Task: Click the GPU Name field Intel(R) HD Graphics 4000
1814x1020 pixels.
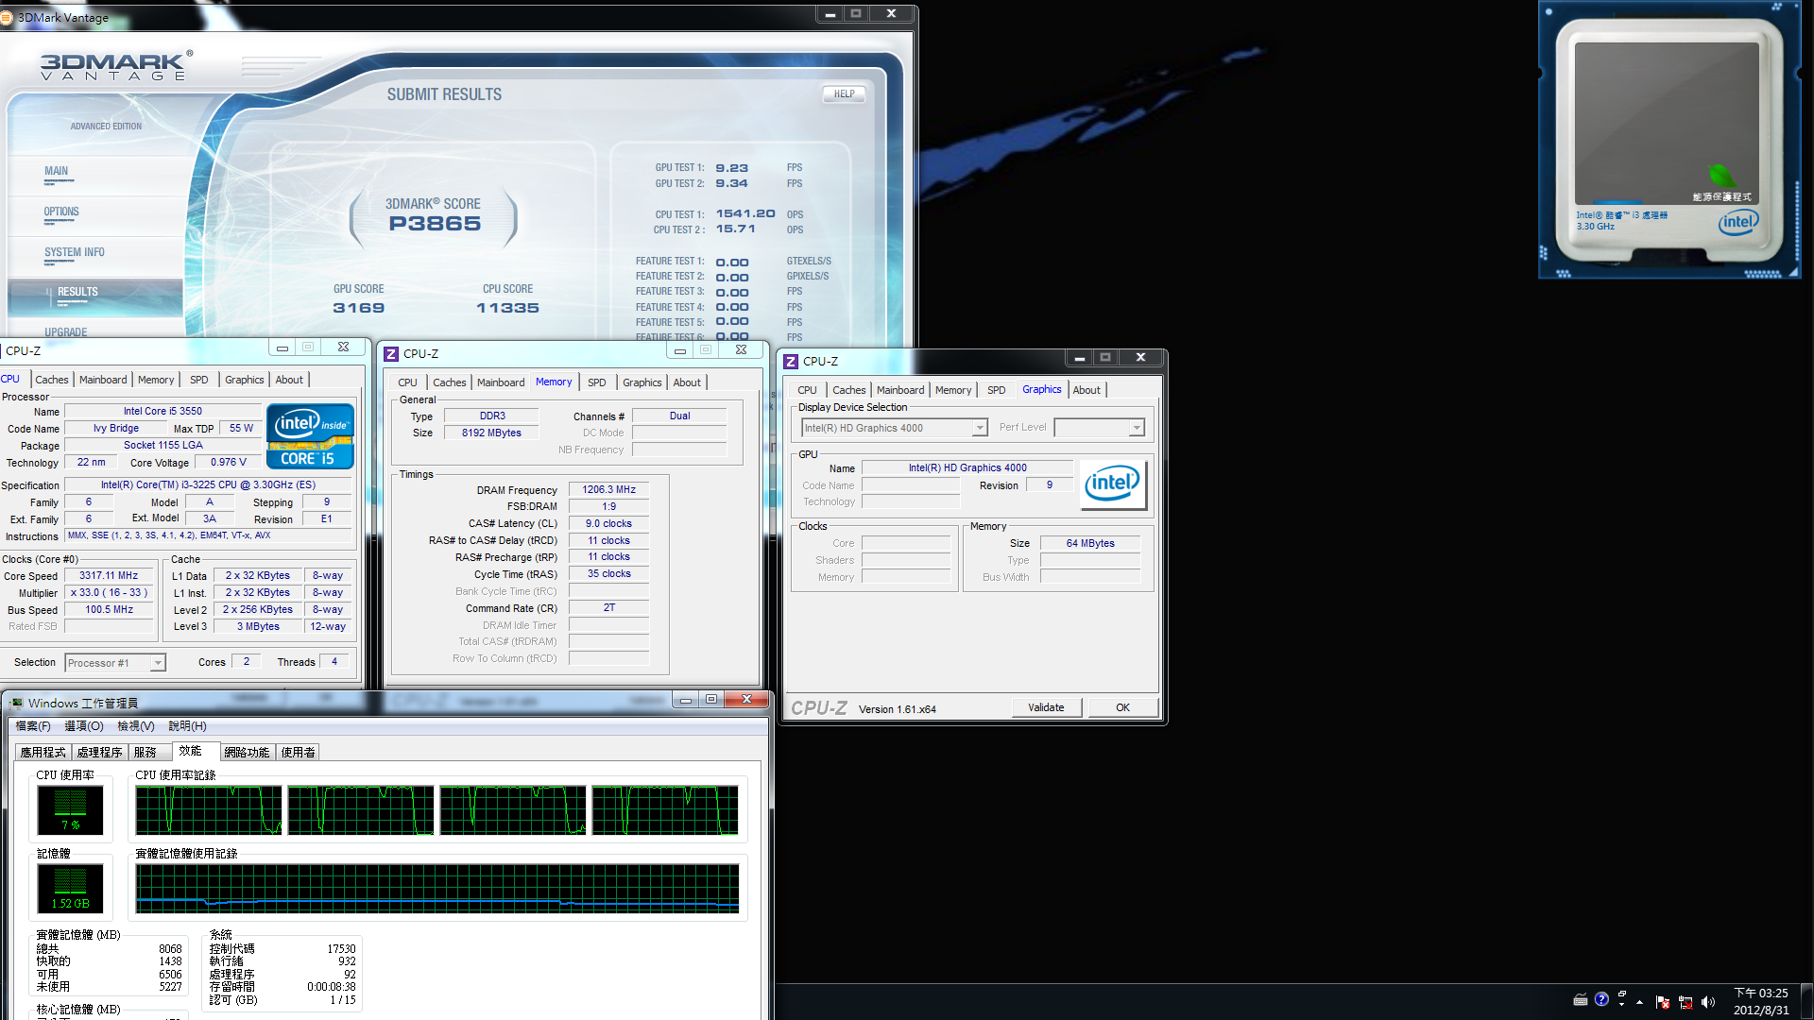Action: pos(967,467)
